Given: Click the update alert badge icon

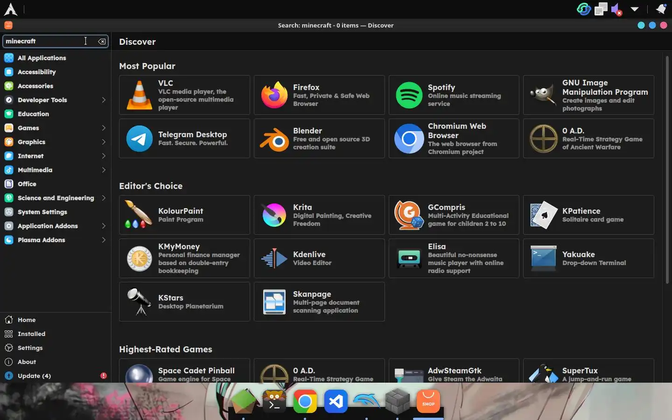Looking at the screenshot, I should click(104, 376).
